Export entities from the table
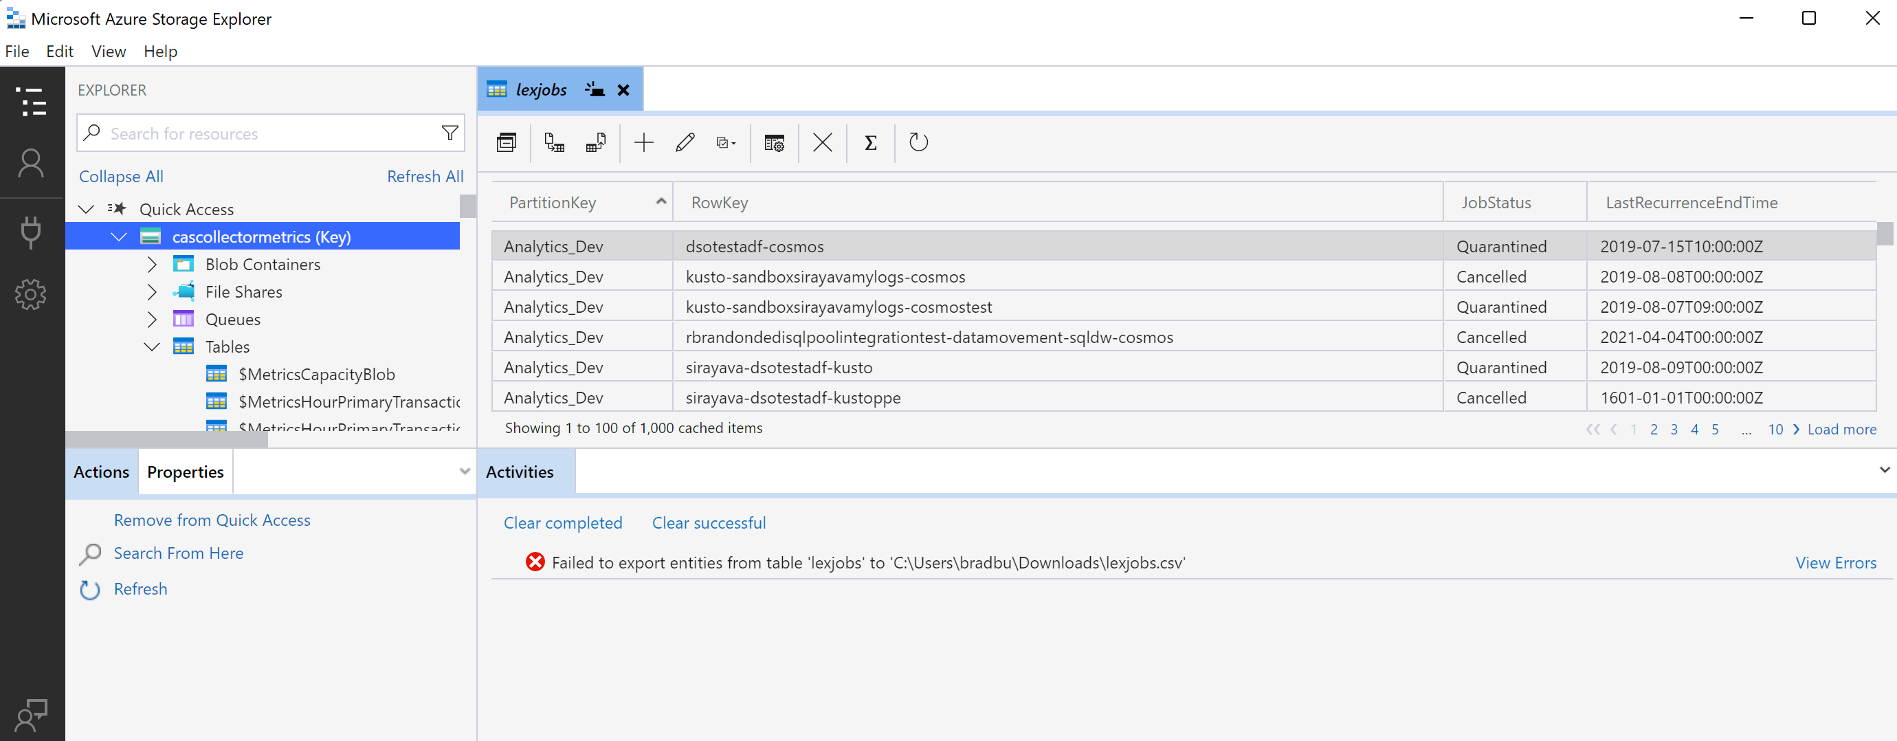Screen dimensions: 1897x741 (x=596, y=143)
